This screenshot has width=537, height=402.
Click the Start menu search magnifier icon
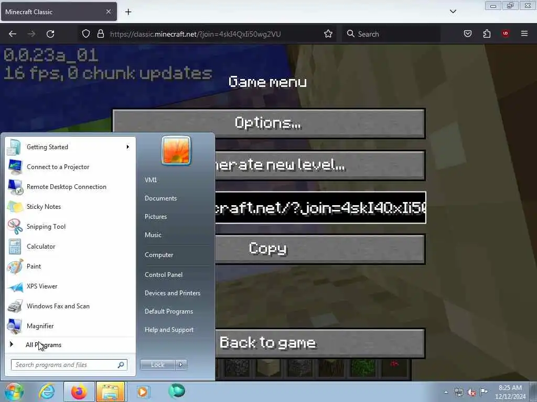pyautogui.click(x=121, y=365)
